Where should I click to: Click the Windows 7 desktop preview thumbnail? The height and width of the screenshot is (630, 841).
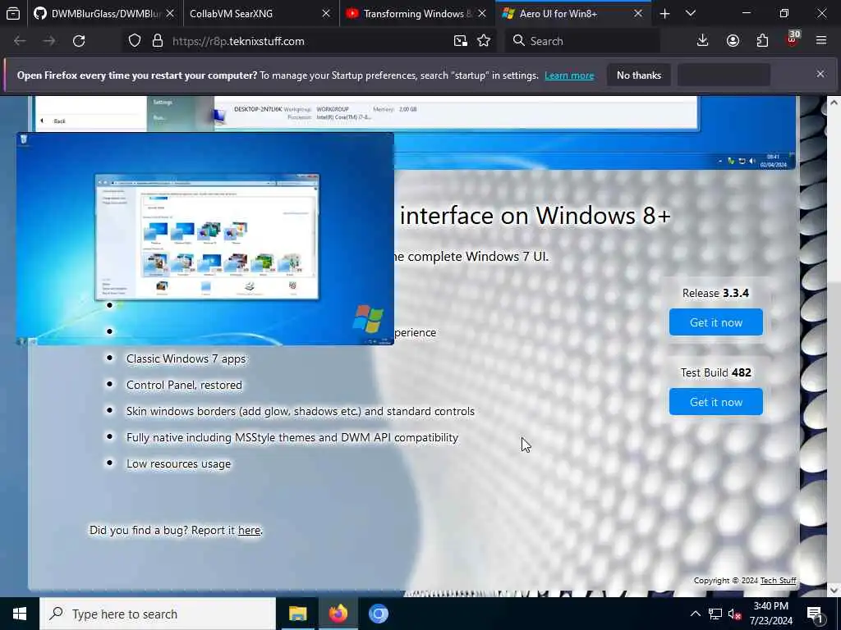pyautogui.click(x=205, y=239)
